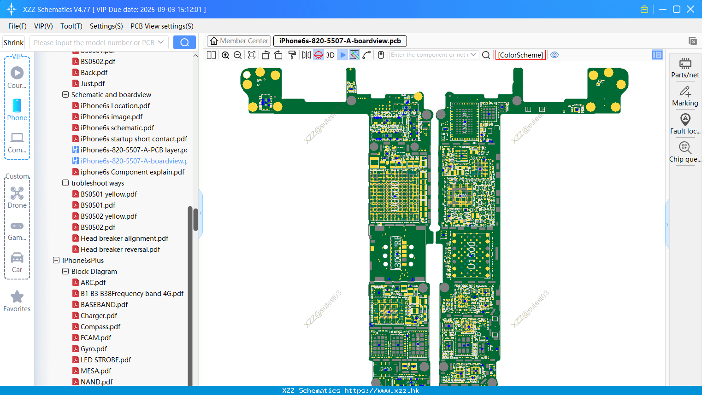Click the fit-to-screen view icon
This screenshot has height=395, width=702.
252,55
